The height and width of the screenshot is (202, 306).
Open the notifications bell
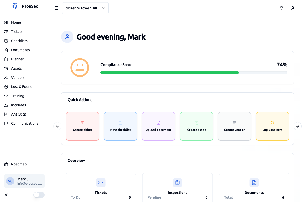coord(282,8)
